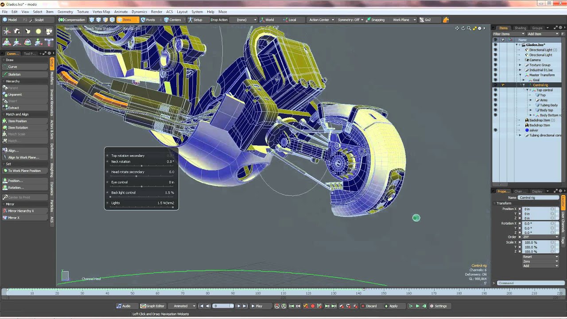Image resolution: width=567 pixels, height=319 pixels.
Task: Expand the Goal tree node
Action: click(x=523, y=80)
